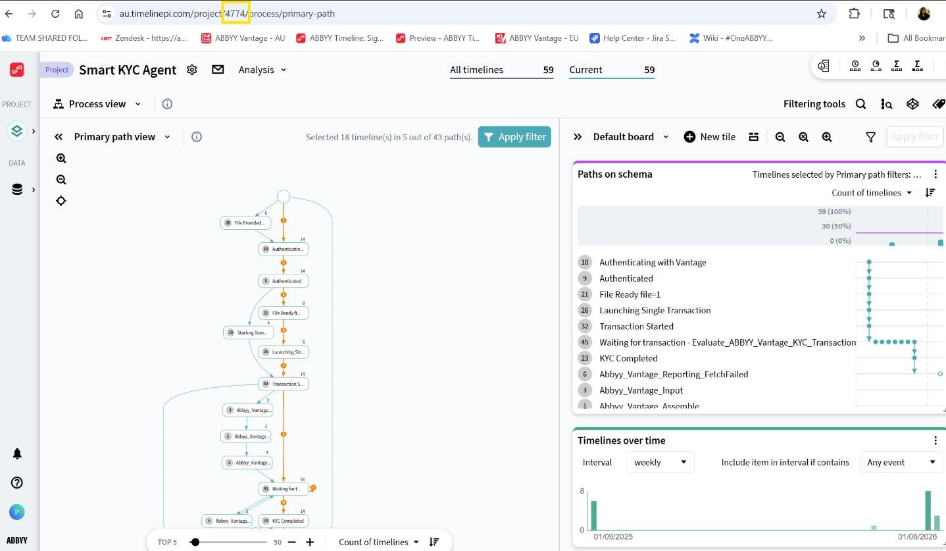Click the File Provided... node in schema
This screenshot has height=551, width=946.
click(x=246, y=223)
